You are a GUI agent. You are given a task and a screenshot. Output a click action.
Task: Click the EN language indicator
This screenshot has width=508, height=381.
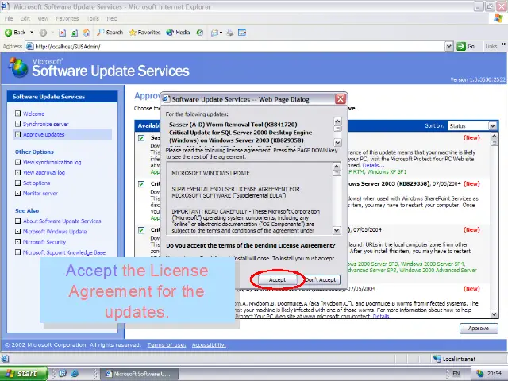(456, 374)
